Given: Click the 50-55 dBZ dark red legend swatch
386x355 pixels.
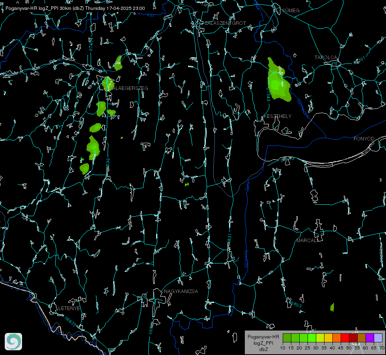Looking at the screenshot, I should point(353,338).
